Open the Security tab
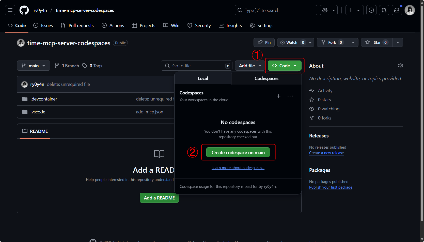Viewport: 424px width, 242px height. pos(199,26)
